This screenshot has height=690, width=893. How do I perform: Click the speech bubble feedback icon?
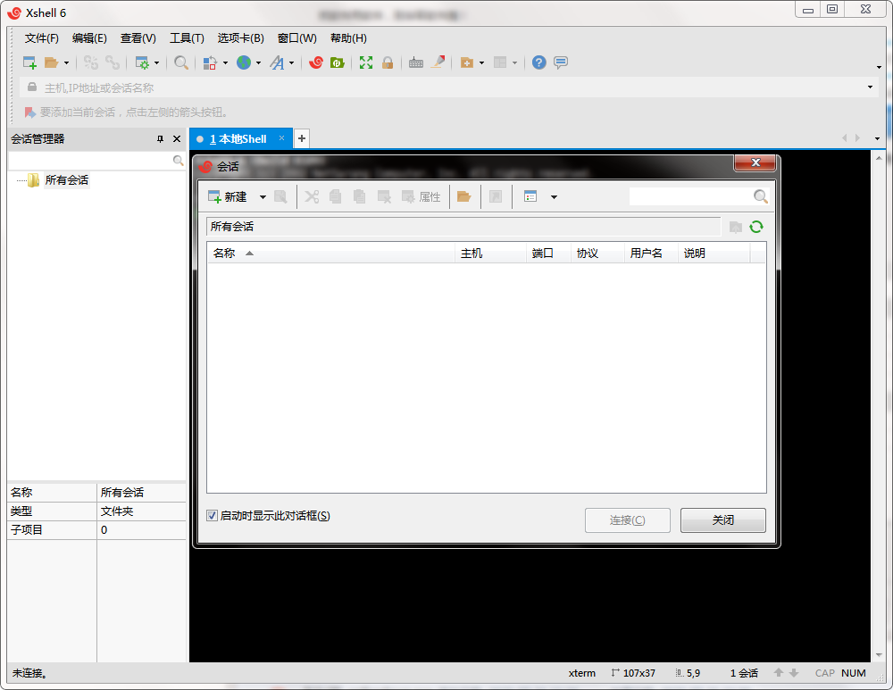pyautogui.click(x=561, y=62)
